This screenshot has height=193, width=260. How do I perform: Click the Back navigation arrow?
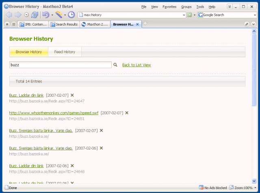[9, 15]
